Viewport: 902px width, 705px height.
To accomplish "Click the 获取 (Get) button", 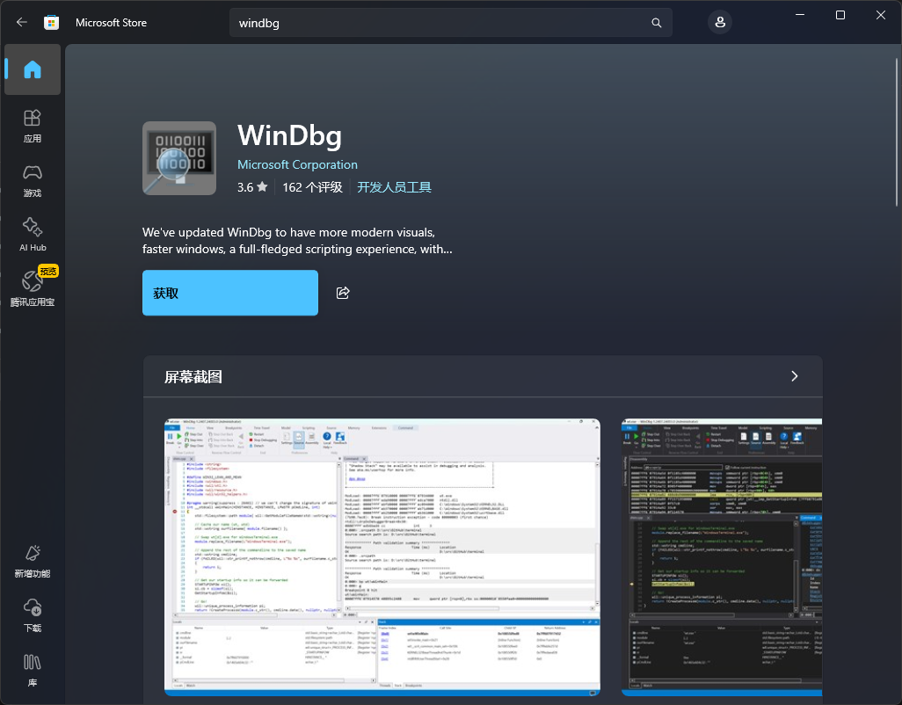I will pyautogui.click(x=230, y=293).
